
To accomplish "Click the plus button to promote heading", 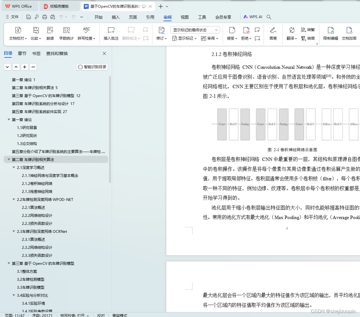I will pos(25,67).
